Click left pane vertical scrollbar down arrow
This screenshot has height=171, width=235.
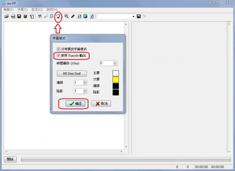tap(126, 147)
